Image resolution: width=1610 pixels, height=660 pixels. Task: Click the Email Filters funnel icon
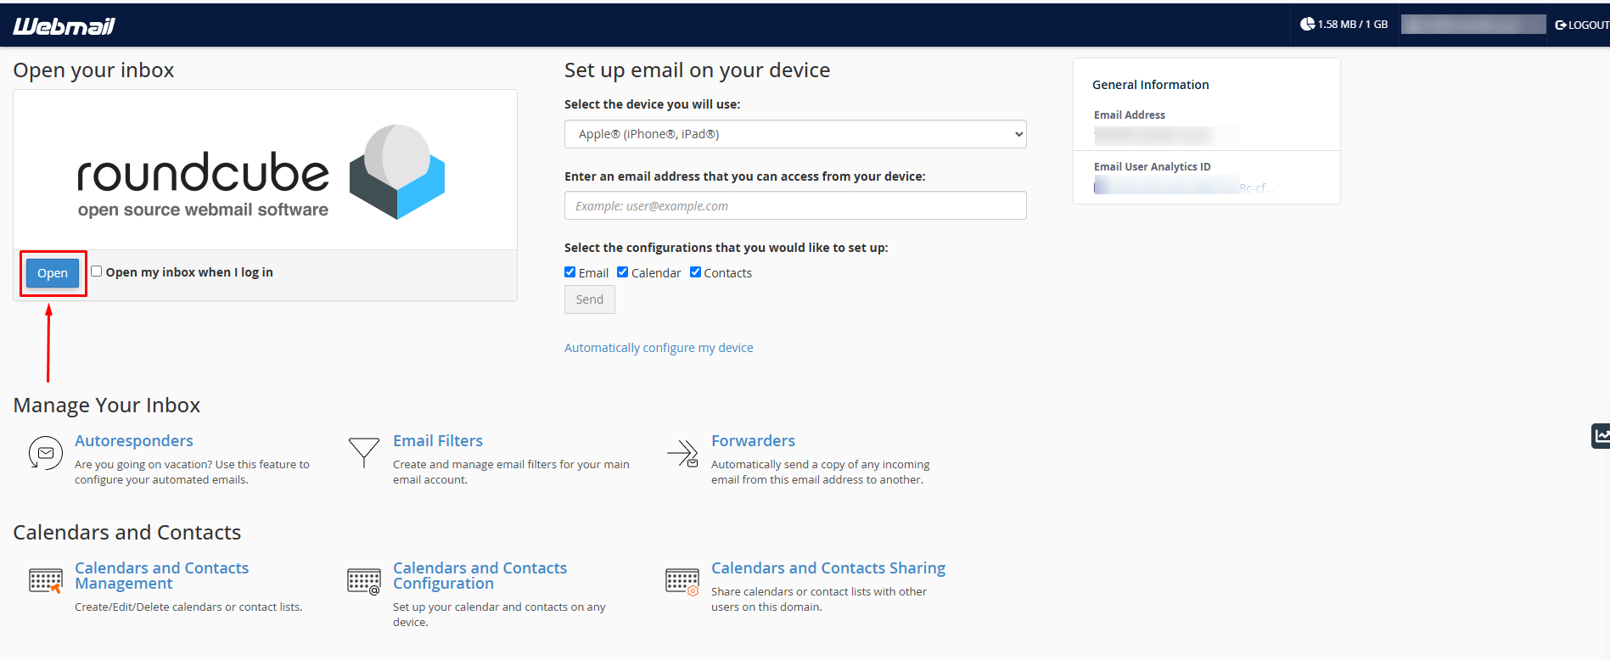363,452
